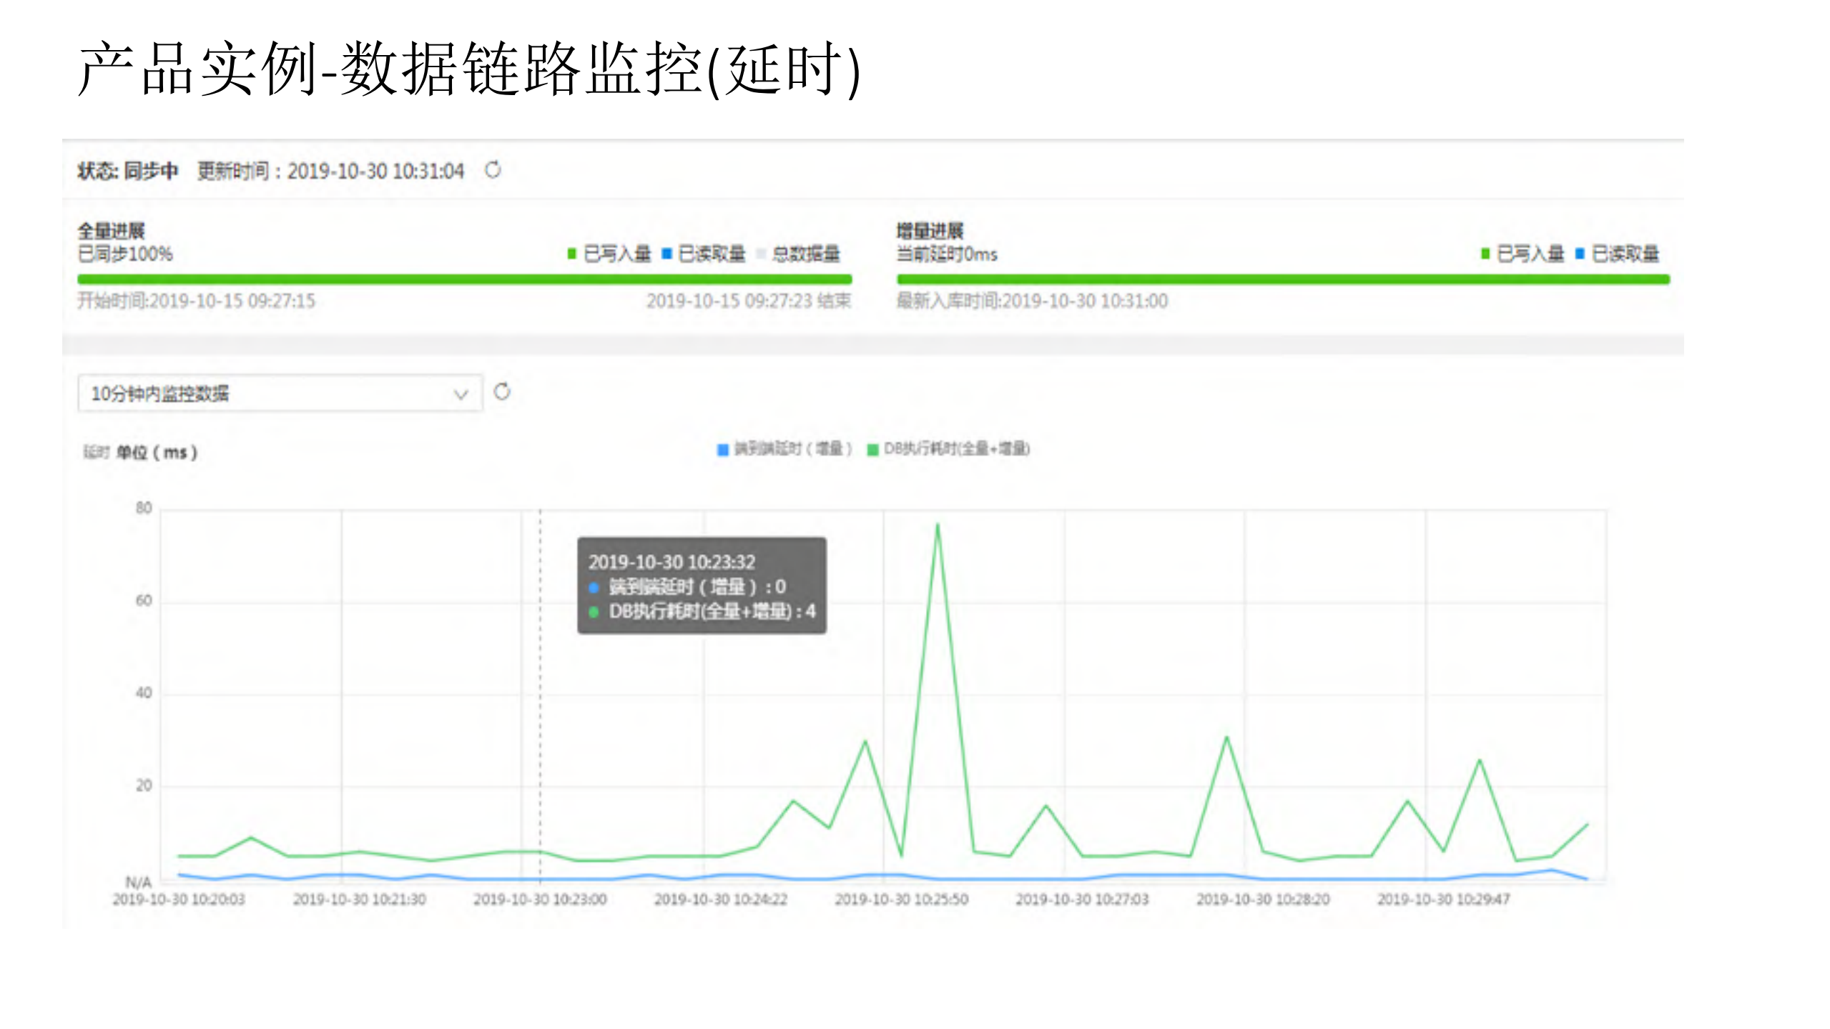The width and height of the screenshot is (1830, 1029).
Task: Click the 已同步100% progress label
Action: tap(125, 254)
